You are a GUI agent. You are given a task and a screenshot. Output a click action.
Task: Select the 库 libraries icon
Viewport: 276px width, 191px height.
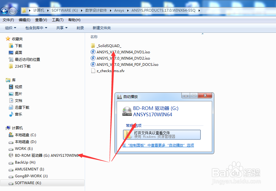coord(8,80)
